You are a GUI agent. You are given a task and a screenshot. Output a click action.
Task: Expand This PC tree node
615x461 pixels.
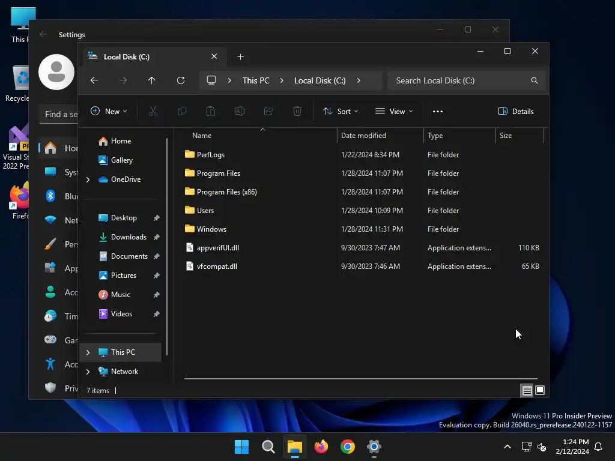[88, 352]
